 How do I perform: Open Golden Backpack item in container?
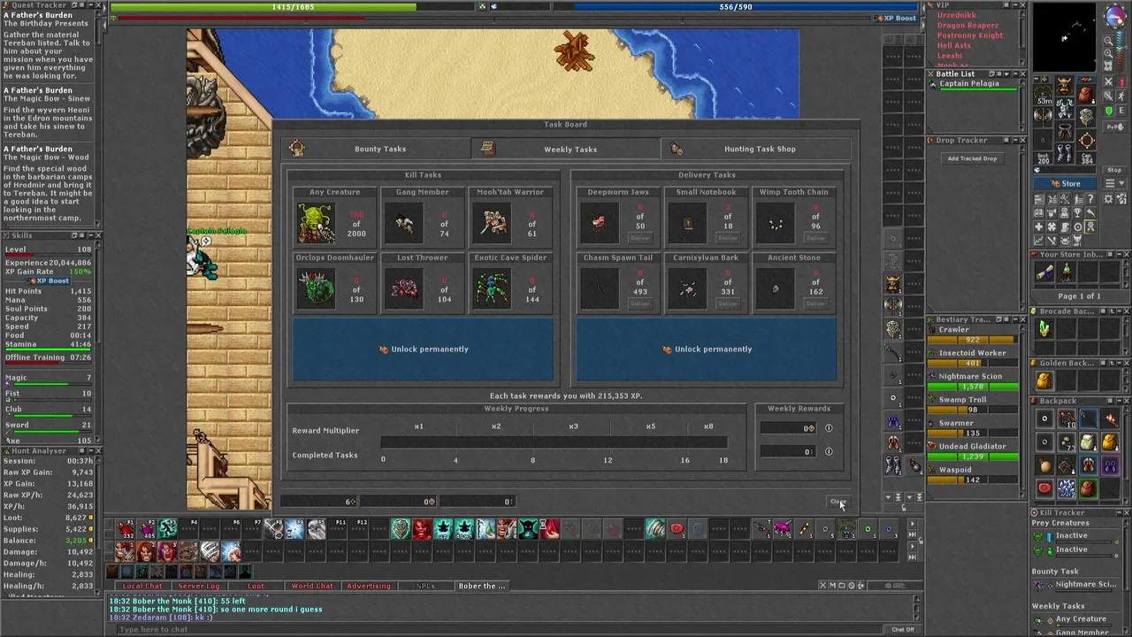click(x=1044, y=380)
